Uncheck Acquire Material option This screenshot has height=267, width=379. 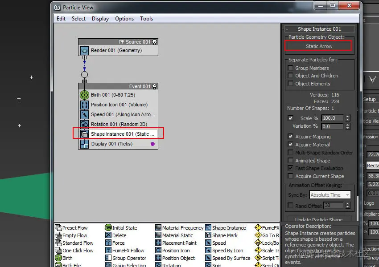coord(291,145)
